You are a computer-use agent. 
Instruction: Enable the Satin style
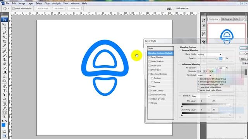[150, 86]
